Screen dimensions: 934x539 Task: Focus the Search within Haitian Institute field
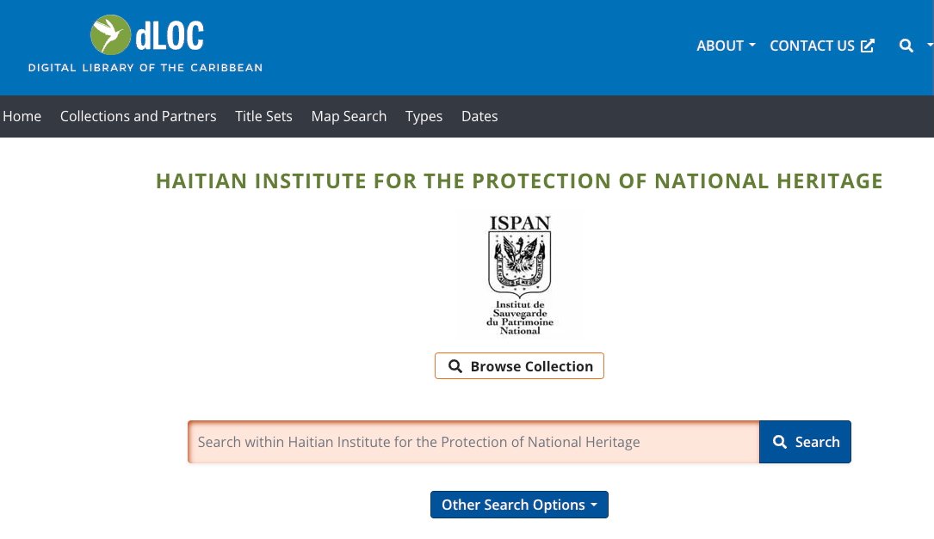473,442
